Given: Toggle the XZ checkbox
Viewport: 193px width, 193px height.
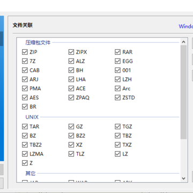Looking at the screenshot, I should (x=71, y=145).
